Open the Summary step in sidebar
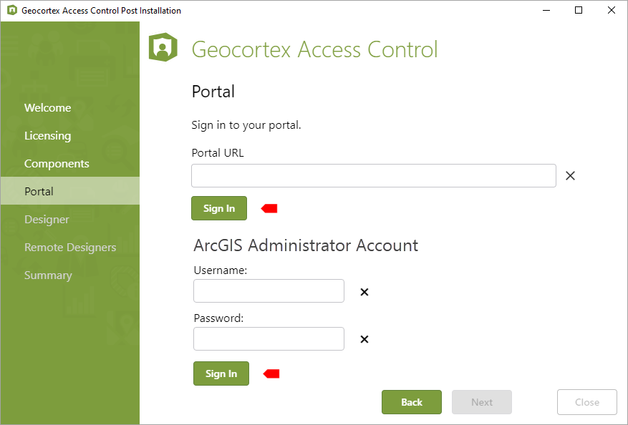628x425 pixels. tap(48, 275)
